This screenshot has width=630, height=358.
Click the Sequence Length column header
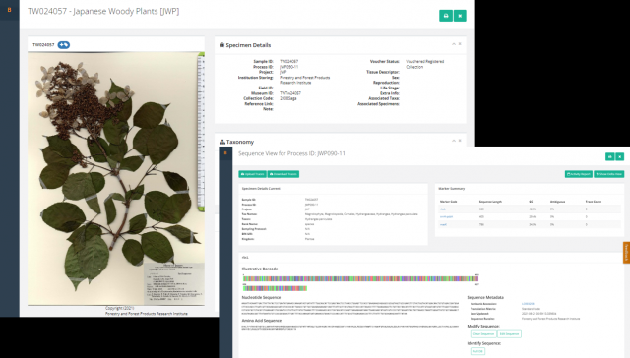click(490, 202)
